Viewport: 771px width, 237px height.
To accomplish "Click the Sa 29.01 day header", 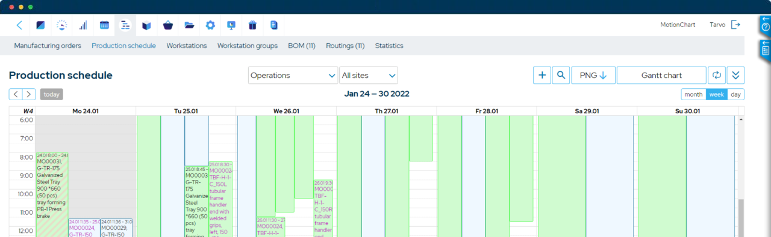I will coord(587,111).
